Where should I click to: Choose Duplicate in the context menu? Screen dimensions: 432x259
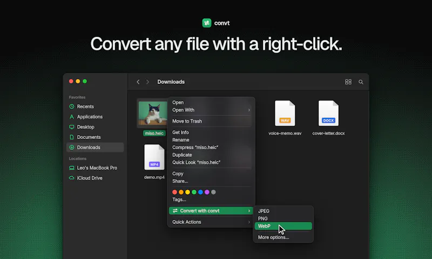click(182, 155)
